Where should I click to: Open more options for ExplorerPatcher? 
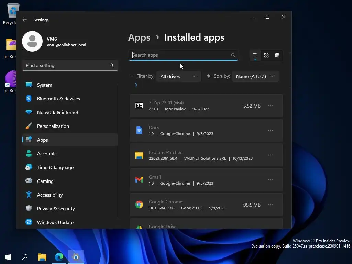click(x=271, y=155)
